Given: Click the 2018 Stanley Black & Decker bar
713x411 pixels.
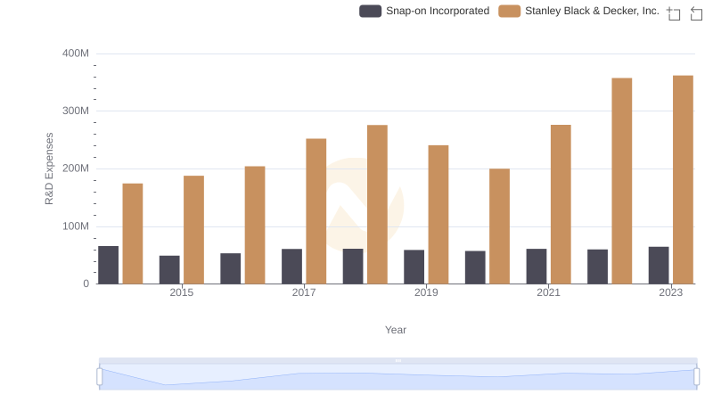Looking at the screenshot, I should coord(377,204).
